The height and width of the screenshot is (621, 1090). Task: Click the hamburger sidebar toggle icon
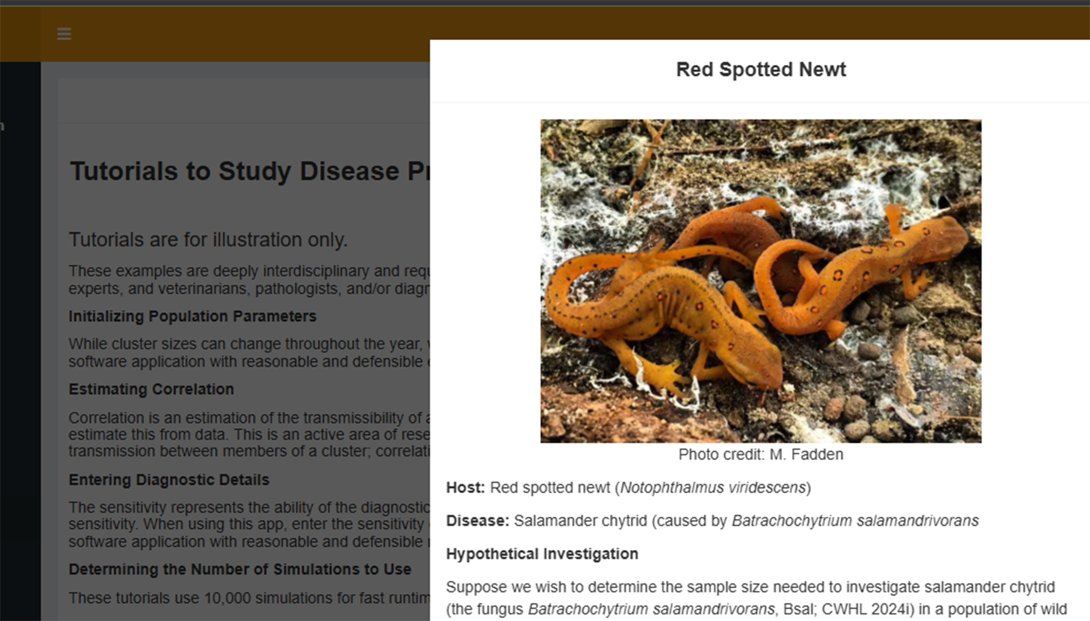click(64, 34)
